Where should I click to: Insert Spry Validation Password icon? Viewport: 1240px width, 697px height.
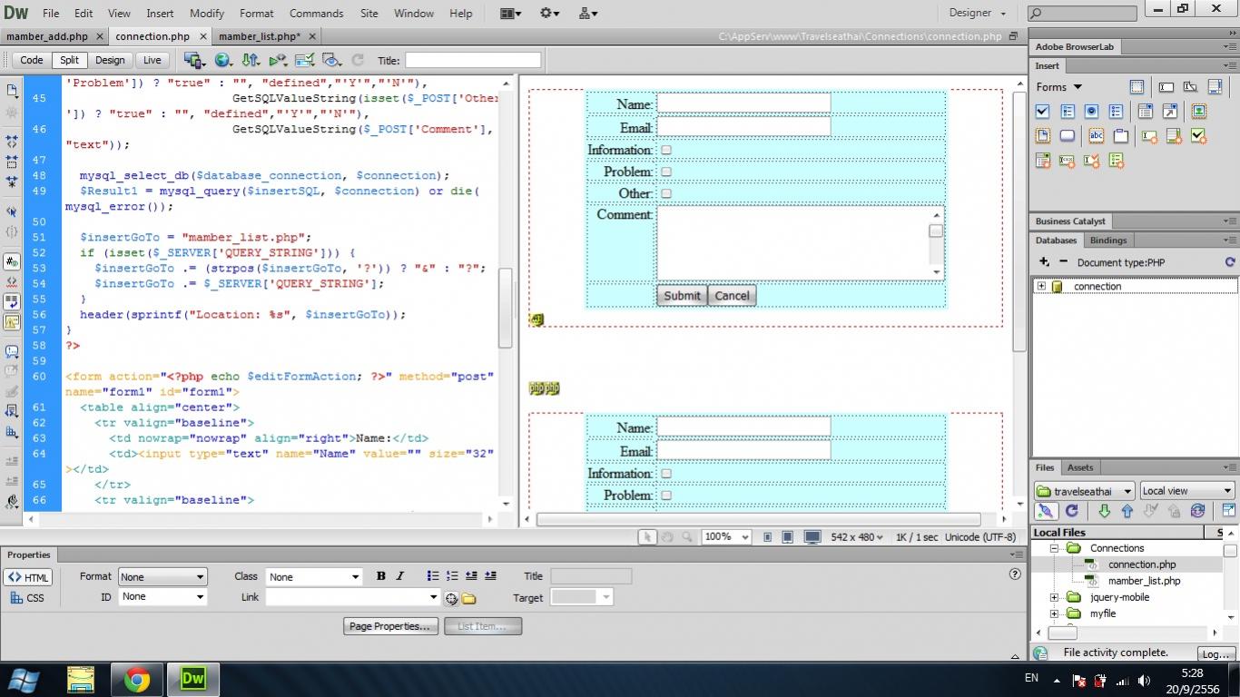tap(1067, 161)
